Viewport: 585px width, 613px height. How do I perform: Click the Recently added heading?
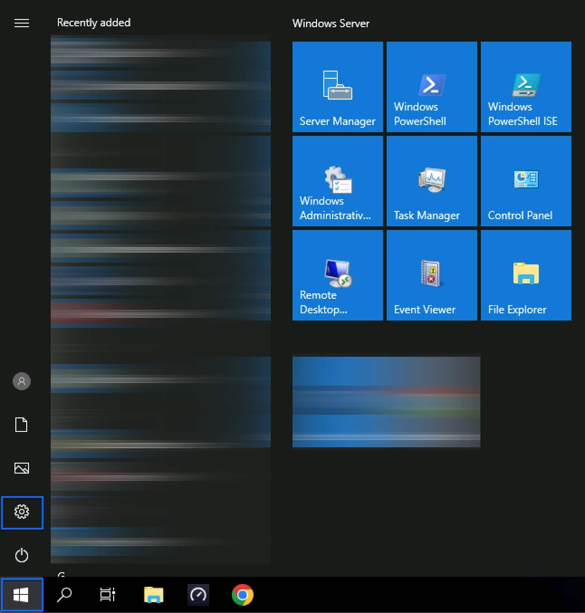click(94, 23)
